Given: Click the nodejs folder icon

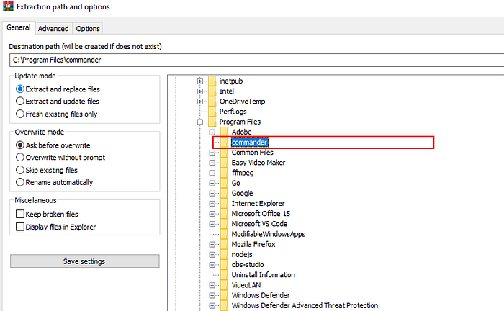Looking at the screenshot, I should (225, 254).
